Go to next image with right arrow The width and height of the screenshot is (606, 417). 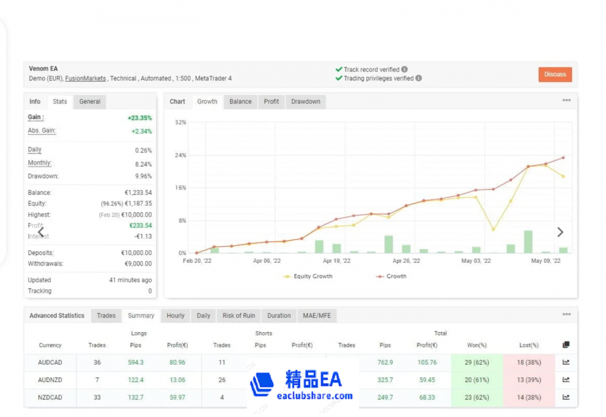pos(560,232)
